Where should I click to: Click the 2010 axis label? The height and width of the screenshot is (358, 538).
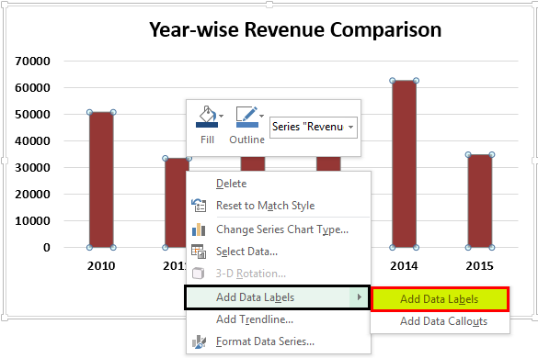click(x=101, y=266)
